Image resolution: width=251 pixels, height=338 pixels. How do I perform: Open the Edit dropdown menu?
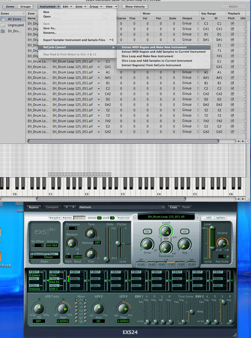[x=67, y=7]
